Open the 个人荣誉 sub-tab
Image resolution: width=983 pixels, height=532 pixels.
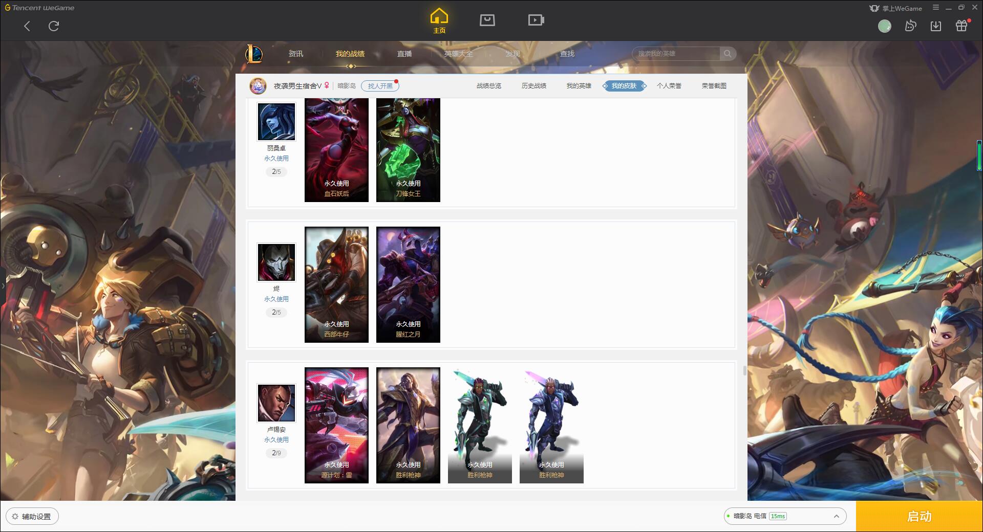coord(669,86)
